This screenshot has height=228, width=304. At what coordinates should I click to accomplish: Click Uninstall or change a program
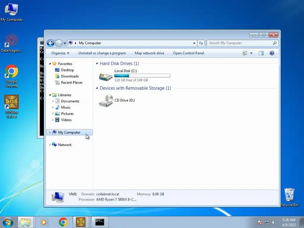tap(102, 53)
